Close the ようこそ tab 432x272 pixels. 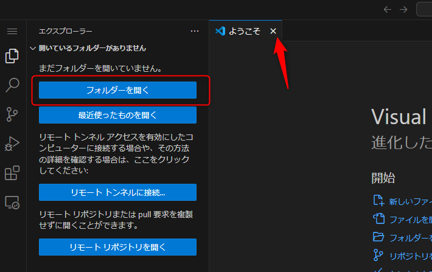coord(273,31)
